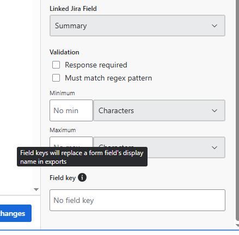This screenshot has height=235, width=239.
Task: Click the Field key label
Action: point(63,178)
